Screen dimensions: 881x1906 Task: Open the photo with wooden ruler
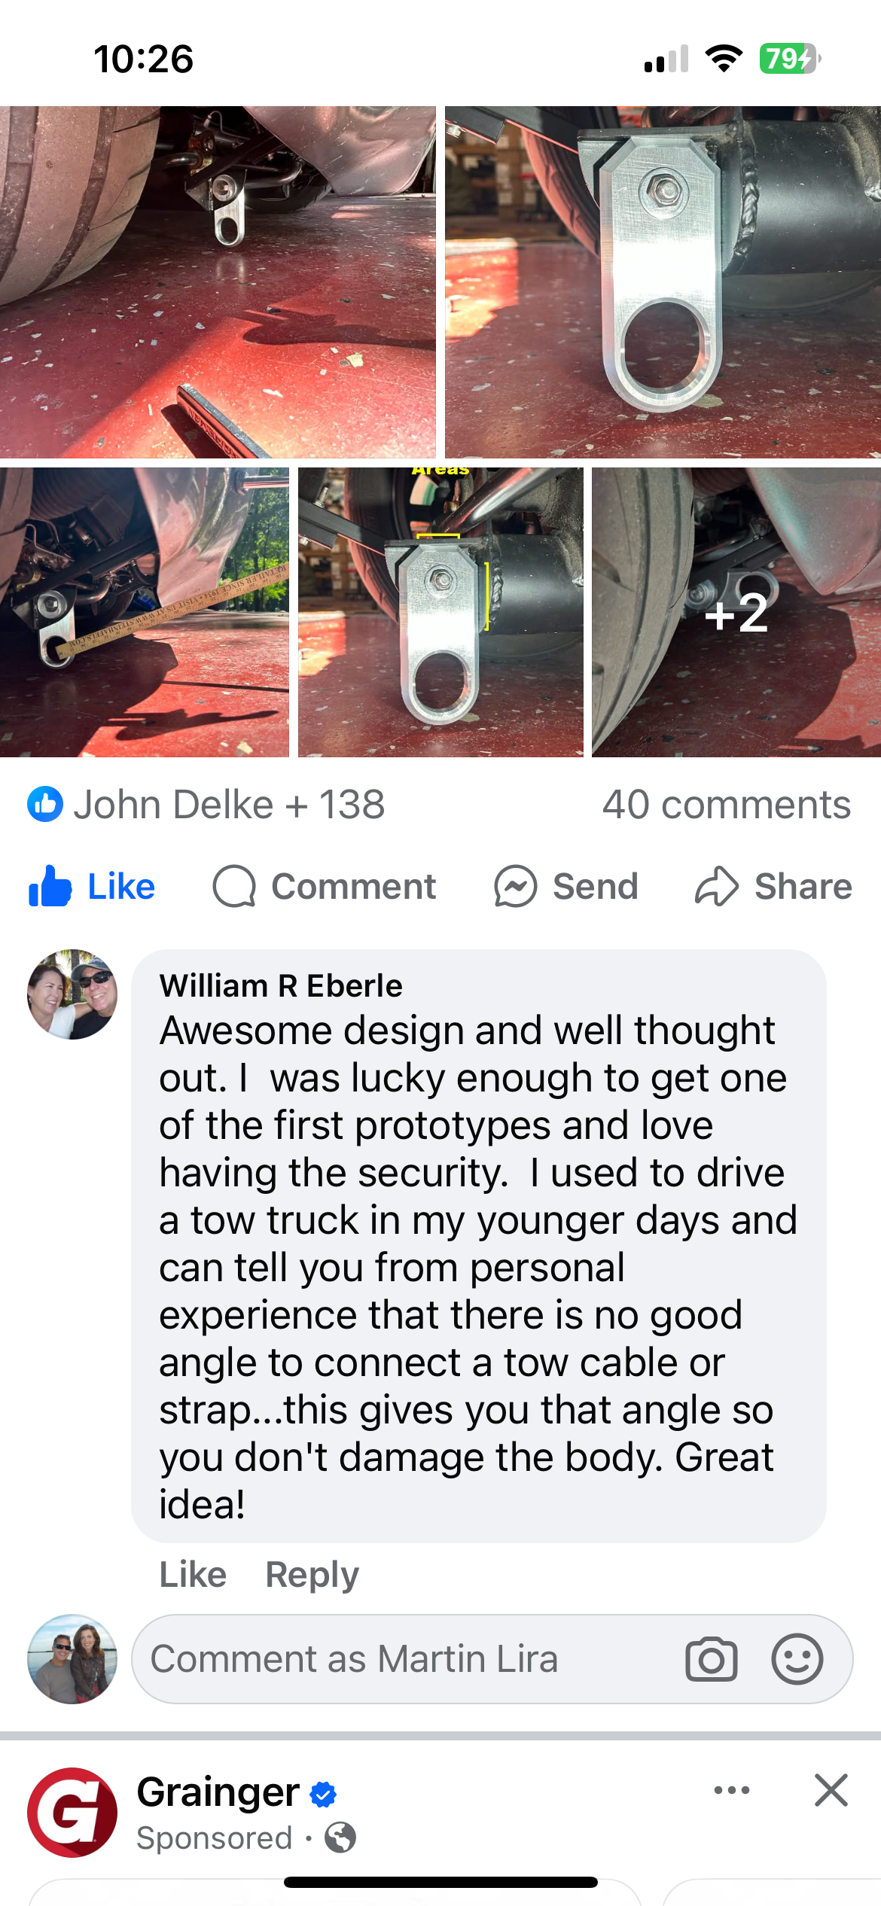click(x=145, y=612)
